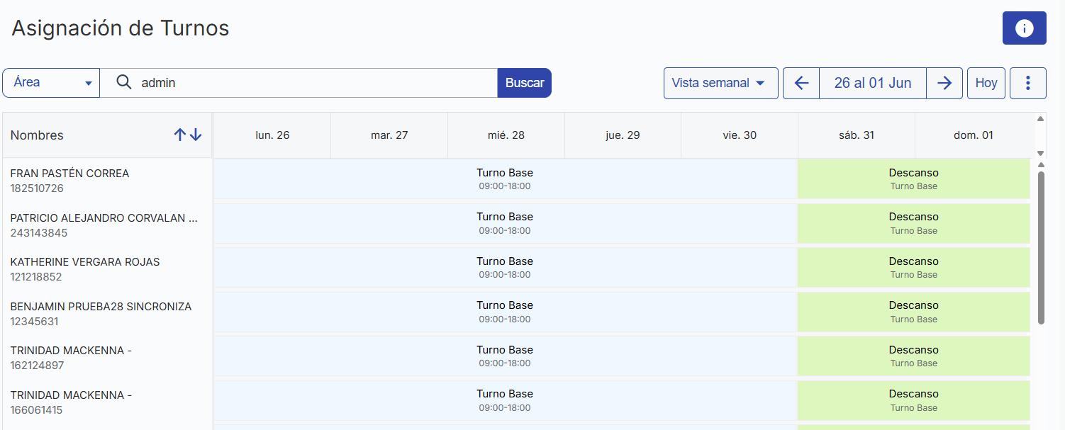Image resolution: width=1065 pixels, height=430 pixels.
Task: Advance to next week with right arrow
Action: [x=944, y=83]
